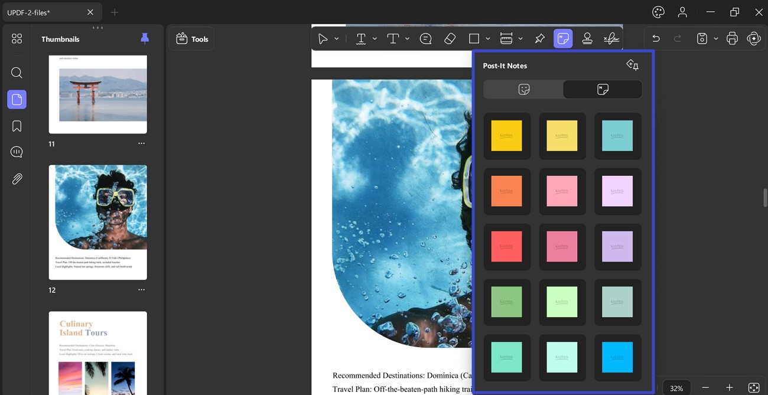Zoom out with the minus button
Viewport: 768px width, 395px height.
click(705, 388)
